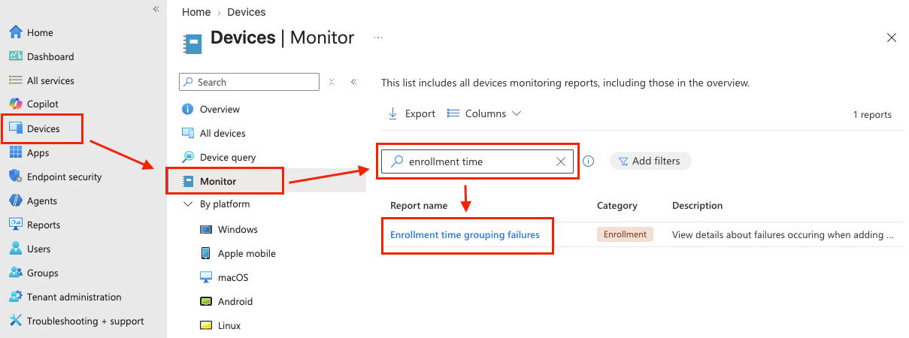Export the reports list
Screen dimensions: 909x338
coord(411,113)
